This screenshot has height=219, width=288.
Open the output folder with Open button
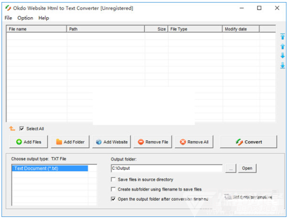(x=247, y=168)
